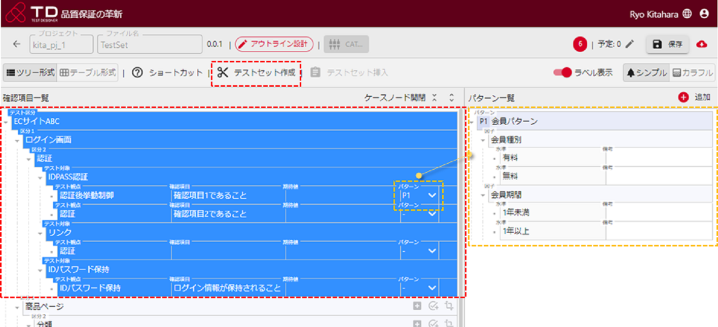The height and width of the screenshot is (327, 718).
Task: Collapse the P1 会員パターン node
Action: click(473, 122)
